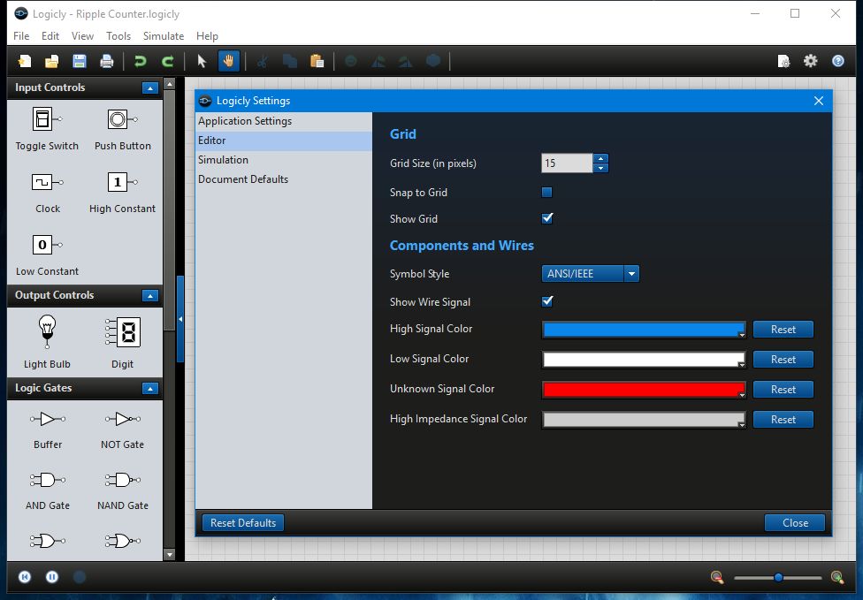The image size is (863, 600).
Task: Click the Undo arrow icon
Action: (x=141, y=61)
